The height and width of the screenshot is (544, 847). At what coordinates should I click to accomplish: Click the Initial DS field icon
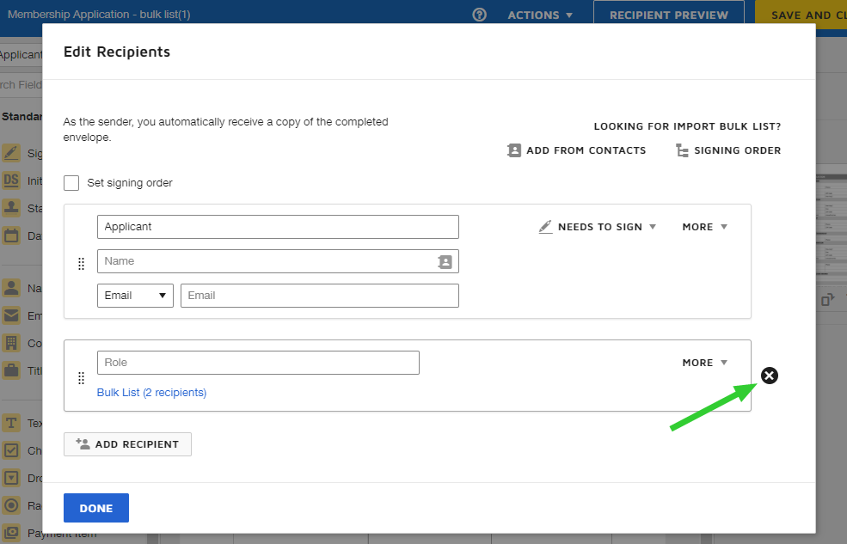pos(11,180)
